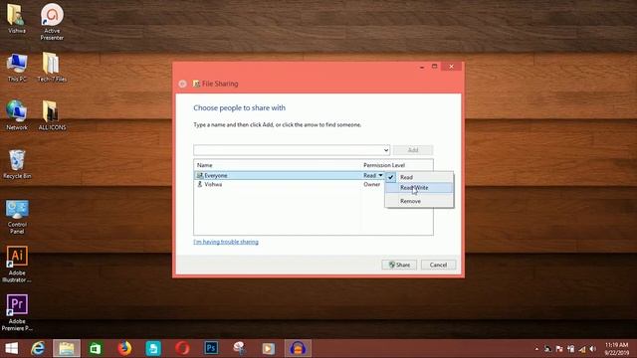
Task: Choose the Read permission option
Action: click(419, 177)
